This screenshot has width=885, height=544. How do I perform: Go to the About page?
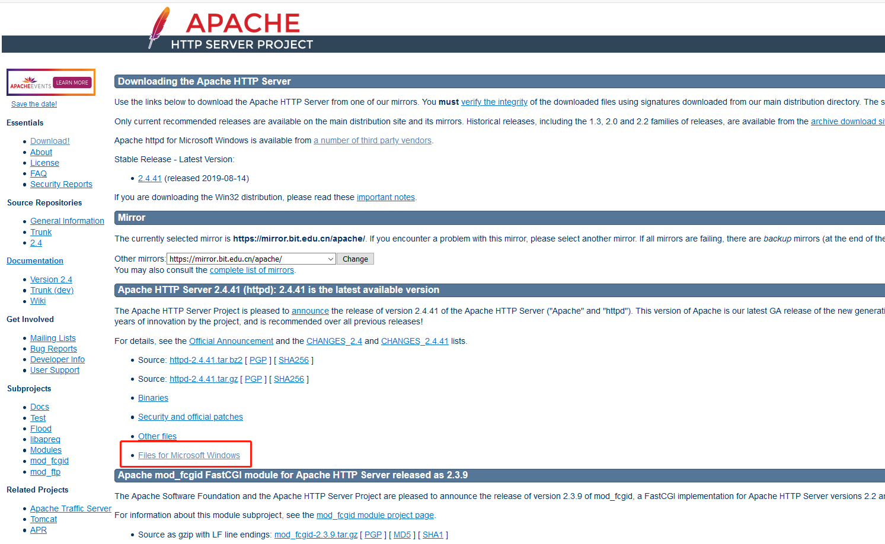click(x=41, y=152)
